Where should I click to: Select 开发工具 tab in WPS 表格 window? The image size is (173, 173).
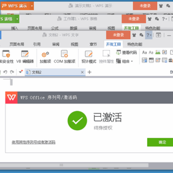tap(131, 28)
